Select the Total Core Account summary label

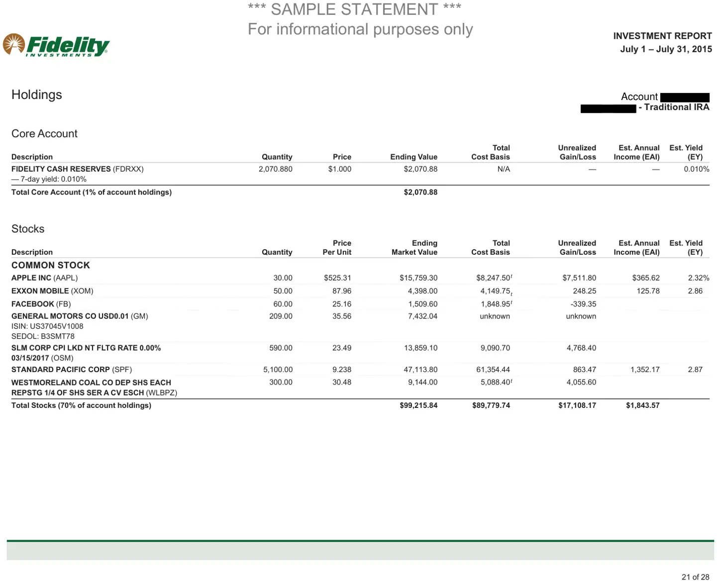[x=92, y=192]
